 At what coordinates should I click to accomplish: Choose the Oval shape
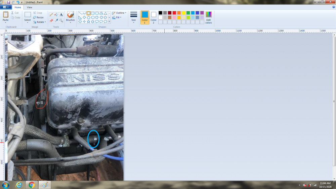(88, 13)
